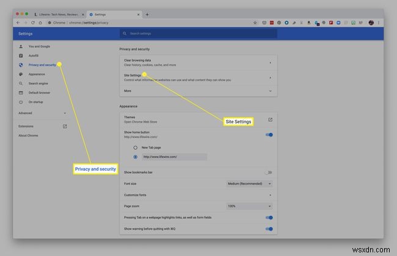Open the home page with the home icon
Image resolution: width=397 pixels, height=256 pixels.
click(x=40, y=23)
